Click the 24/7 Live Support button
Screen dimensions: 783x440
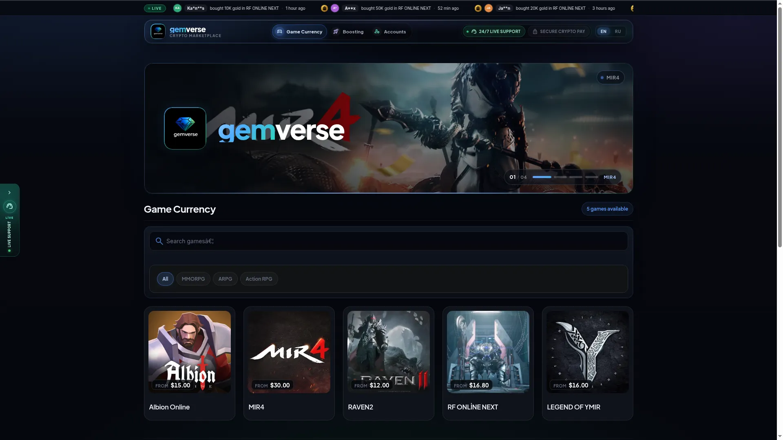click(494, 31)
